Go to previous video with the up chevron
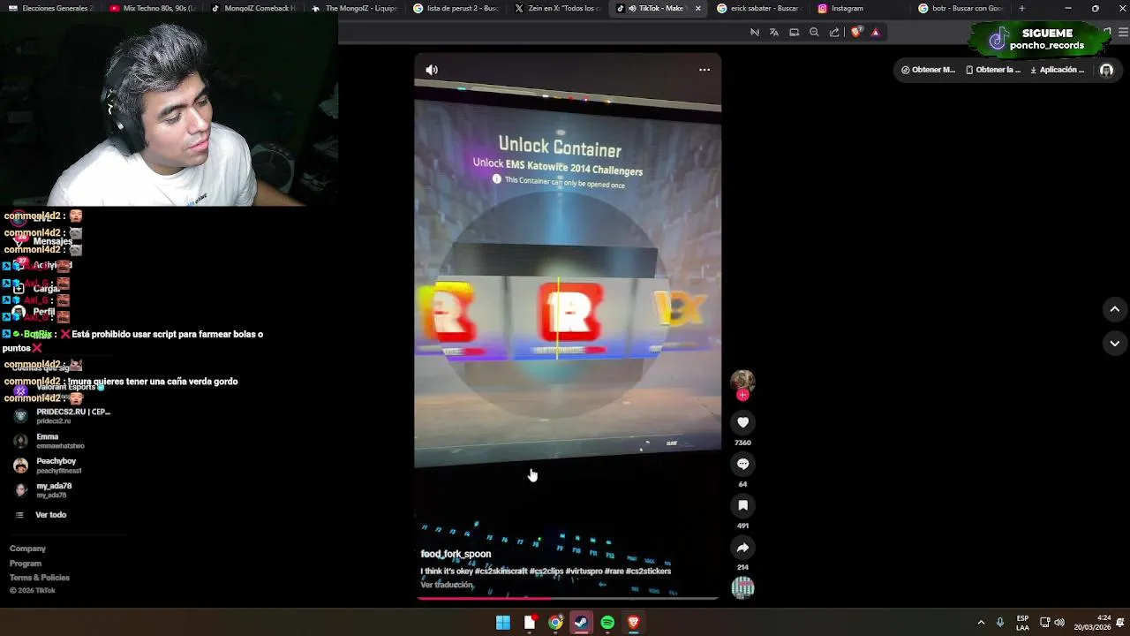The width and height of the screenshot is (1130, 636). point(1114,309)
